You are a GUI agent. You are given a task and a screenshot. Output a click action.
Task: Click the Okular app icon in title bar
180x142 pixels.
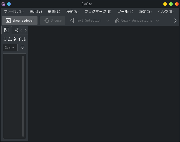(x=3, y=4)
